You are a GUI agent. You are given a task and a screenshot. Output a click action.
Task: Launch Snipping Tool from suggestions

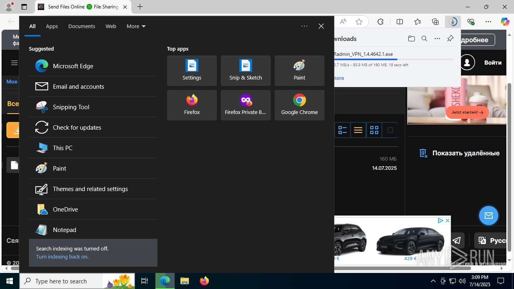(93, 107)
